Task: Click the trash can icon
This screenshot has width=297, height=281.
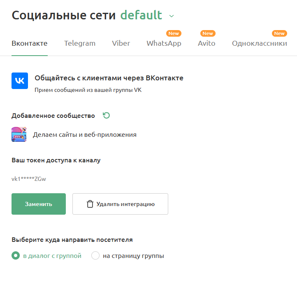Action: (x=90, y=204)
